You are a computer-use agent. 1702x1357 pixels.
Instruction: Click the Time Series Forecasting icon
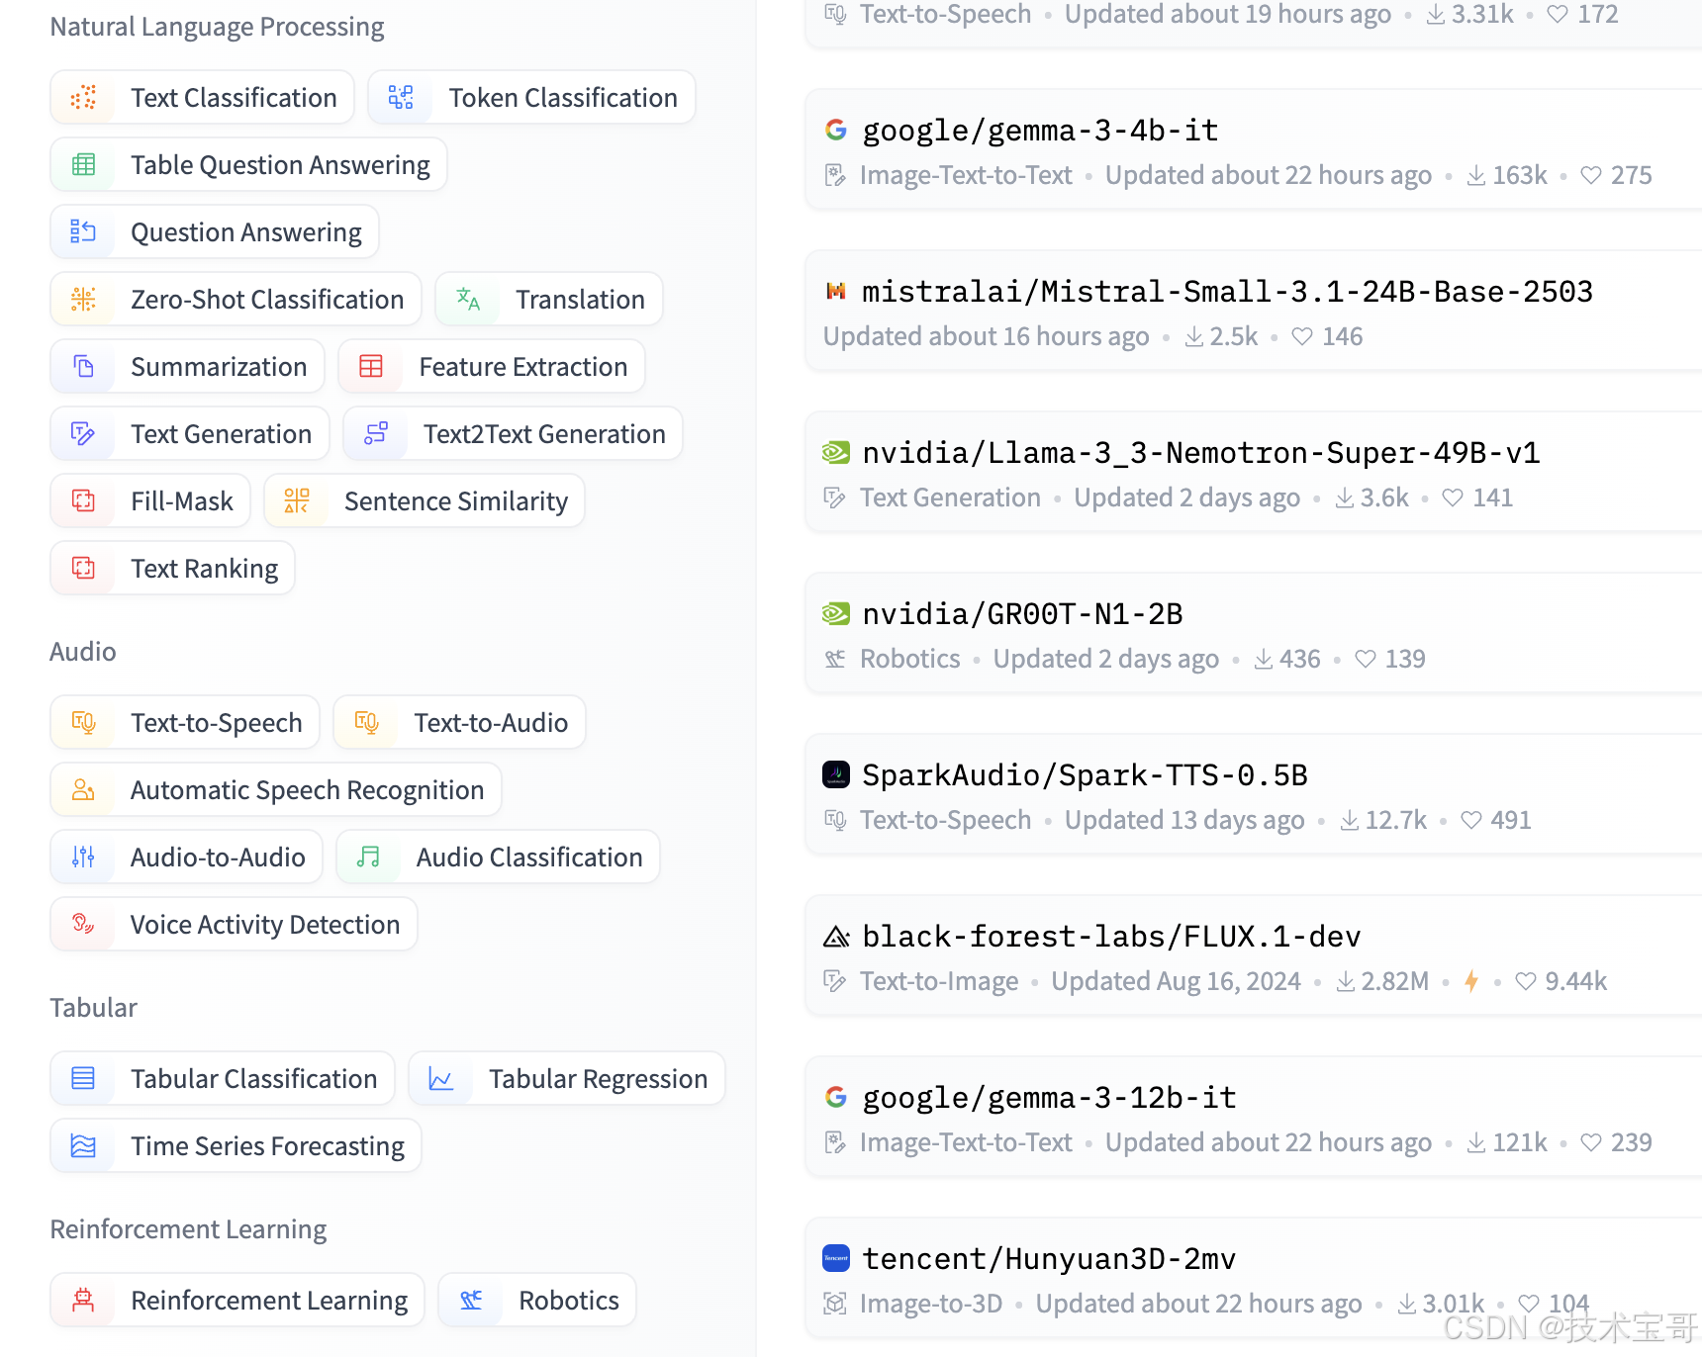point(84,1145)
